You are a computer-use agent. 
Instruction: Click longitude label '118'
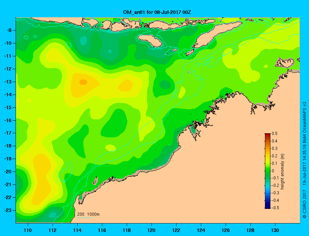(127, 230)
